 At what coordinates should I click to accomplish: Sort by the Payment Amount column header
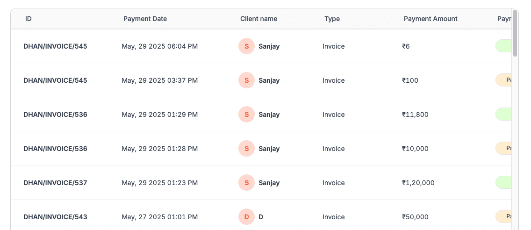431,19
